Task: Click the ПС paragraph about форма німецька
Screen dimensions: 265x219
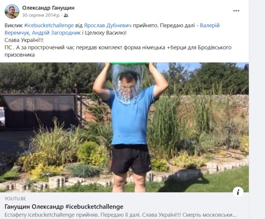Action: (118, 51)
